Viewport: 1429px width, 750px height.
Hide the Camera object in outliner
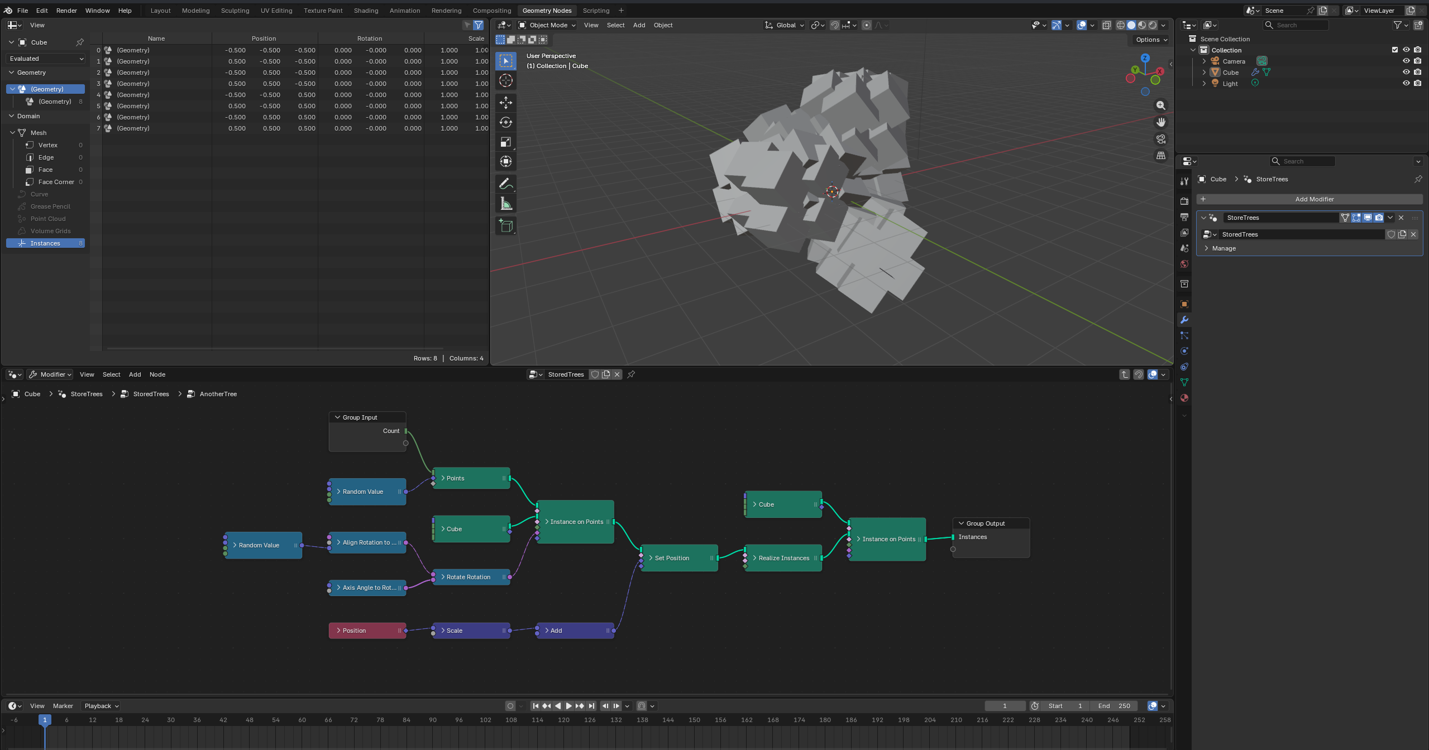tap(1406, 61)
